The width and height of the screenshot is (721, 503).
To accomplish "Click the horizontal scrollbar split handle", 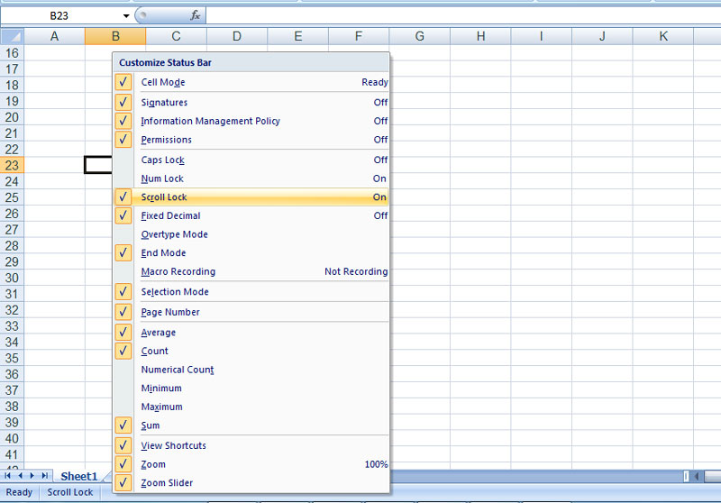I will (x=687, y=476).
